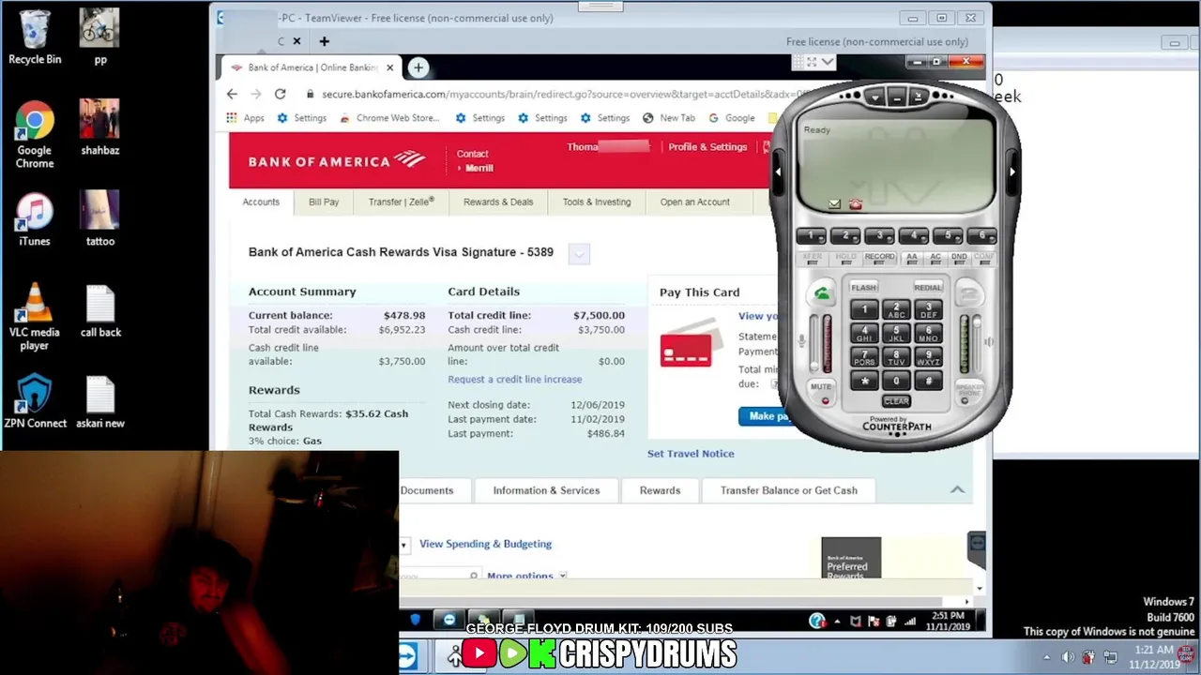The height and width of the screenshot is (675, 1201).
Task: Show hidden icons in host system tray
Action: pyautogui.click(x=1047, y=657)
